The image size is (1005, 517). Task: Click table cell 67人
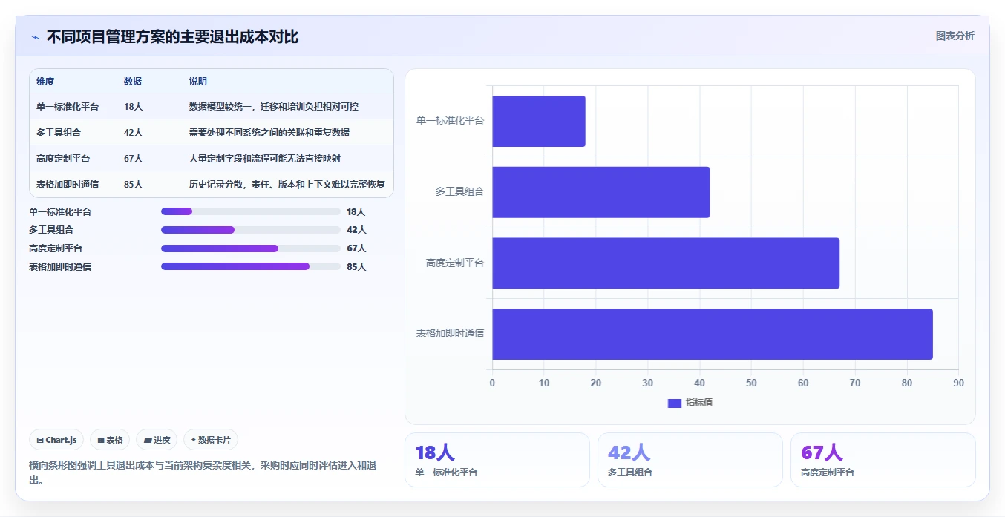coord(133,159)
